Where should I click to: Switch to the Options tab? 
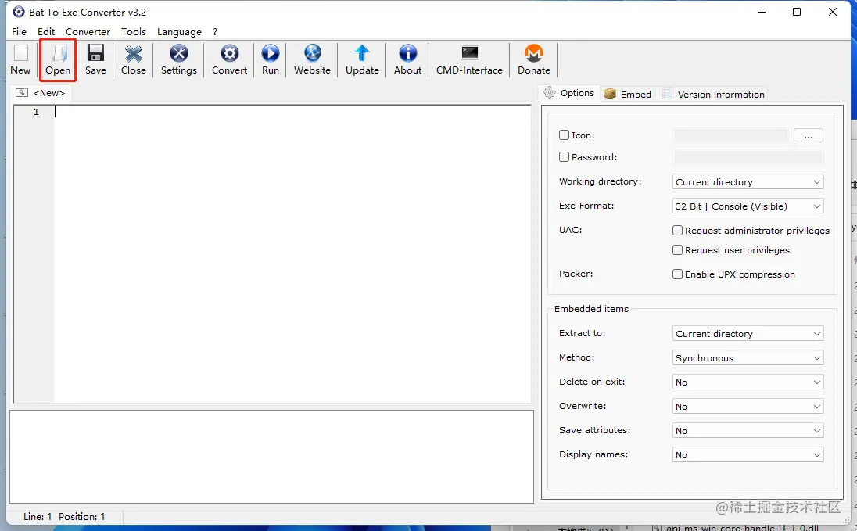point(569,93)
